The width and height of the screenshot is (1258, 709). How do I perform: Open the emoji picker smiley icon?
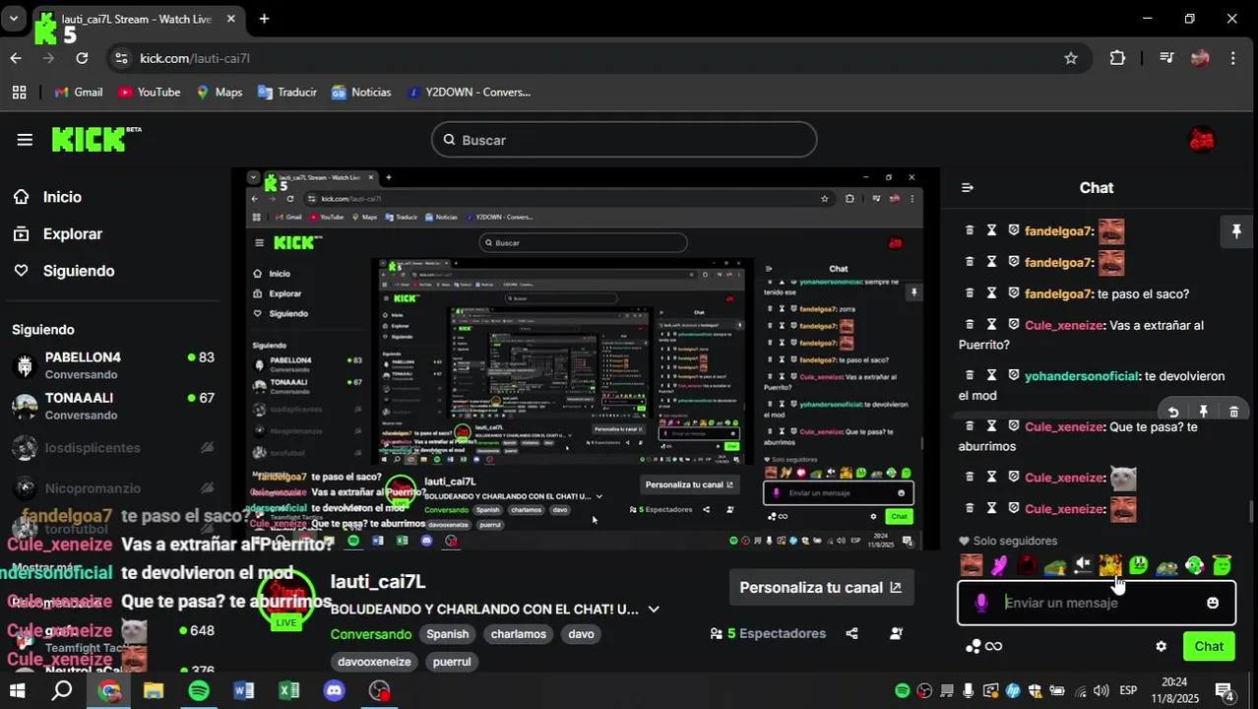tap(1213, 603)
